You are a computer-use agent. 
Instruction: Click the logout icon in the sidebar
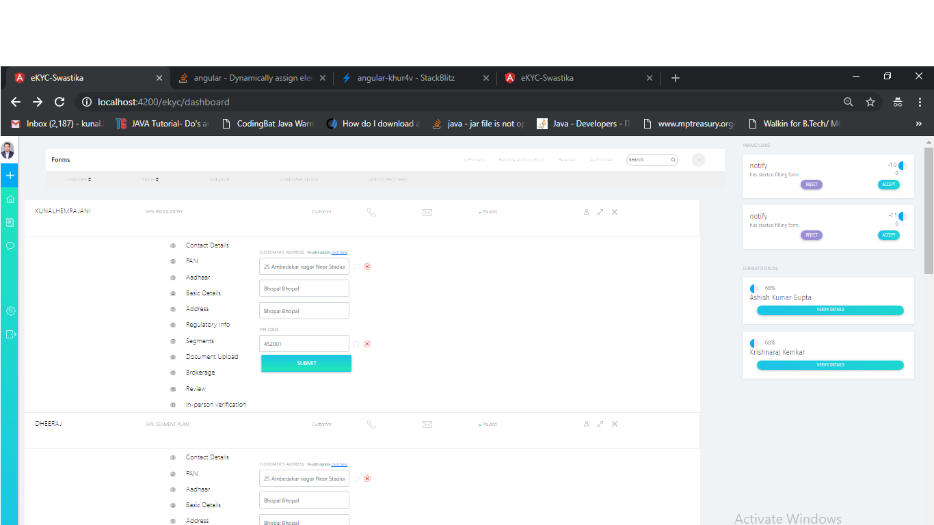click(10, 334)
